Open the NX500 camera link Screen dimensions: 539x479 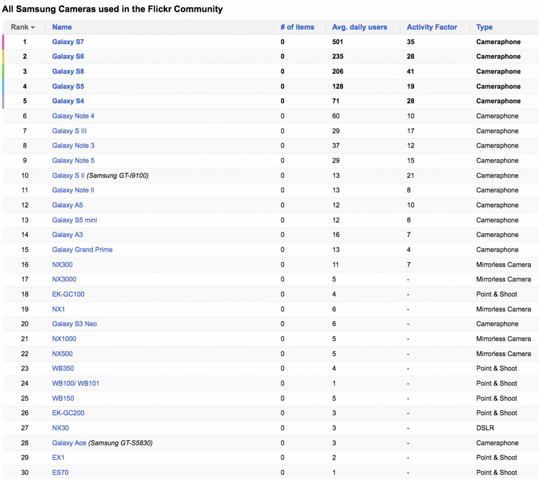tap(62, 353)
